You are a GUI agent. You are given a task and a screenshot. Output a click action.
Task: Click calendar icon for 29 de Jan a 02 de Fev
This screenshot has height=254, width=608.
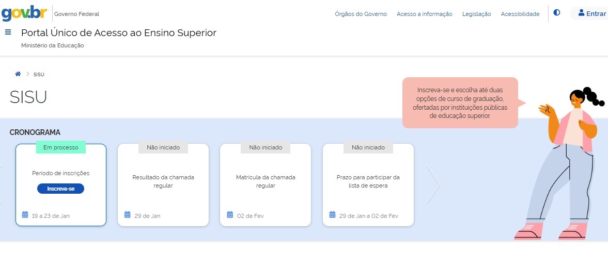click(333, 215)
